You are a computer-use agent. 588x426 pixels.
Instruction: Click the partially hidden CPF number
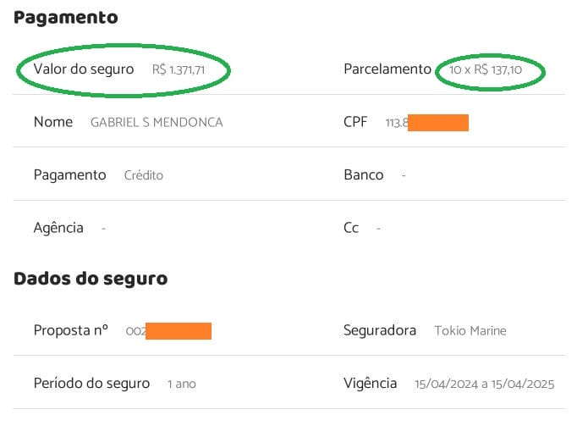(426, 123)
